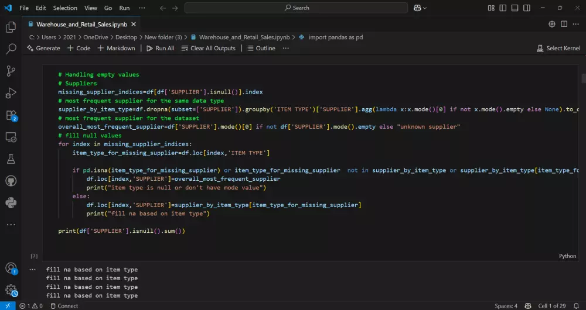
Task: Add a Code cell
Action: [x=79, y=48]
